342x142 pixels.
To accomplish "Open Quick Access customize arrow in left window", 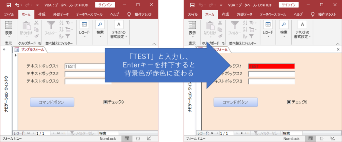I will tap(37, 5).
